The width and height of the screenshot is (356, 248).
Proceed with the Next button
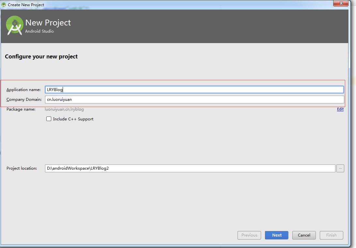click(276, 235)
